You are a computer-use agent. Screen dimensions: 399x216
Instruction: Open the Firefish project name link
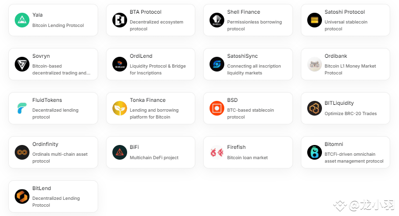point(237,147)
